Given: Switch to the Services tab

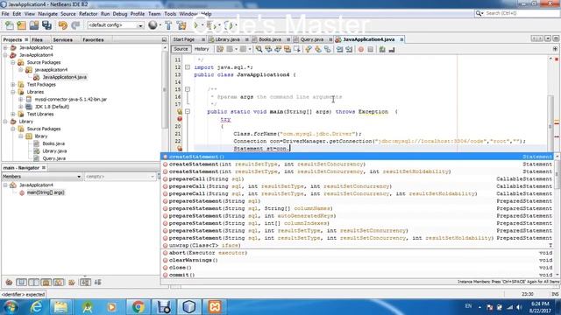Looking at the screenshot, I should [62, 39].
